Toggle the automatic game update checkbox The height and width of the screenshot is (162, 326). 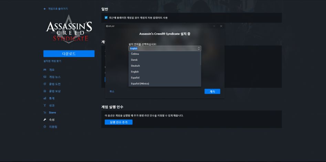(106, 18)
